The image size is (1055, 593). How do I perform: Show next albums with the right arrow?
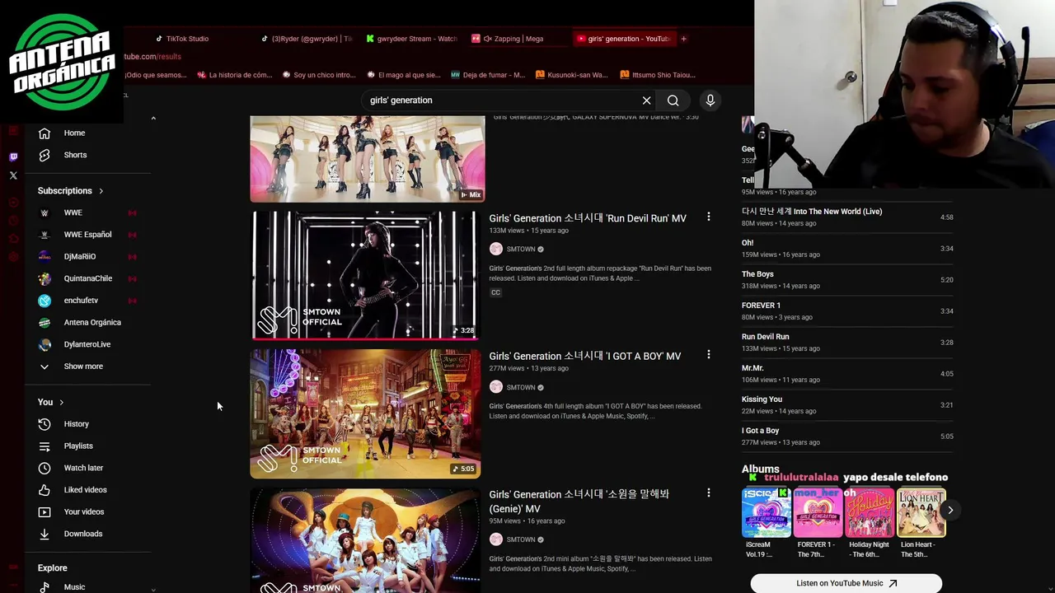coord(949,511)
